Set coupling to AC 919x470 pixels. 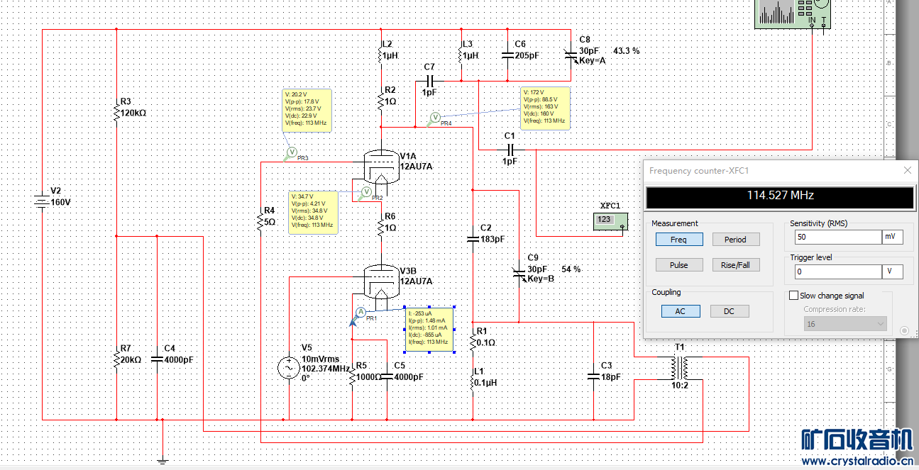pyautogui.click(x=679, y=311)
